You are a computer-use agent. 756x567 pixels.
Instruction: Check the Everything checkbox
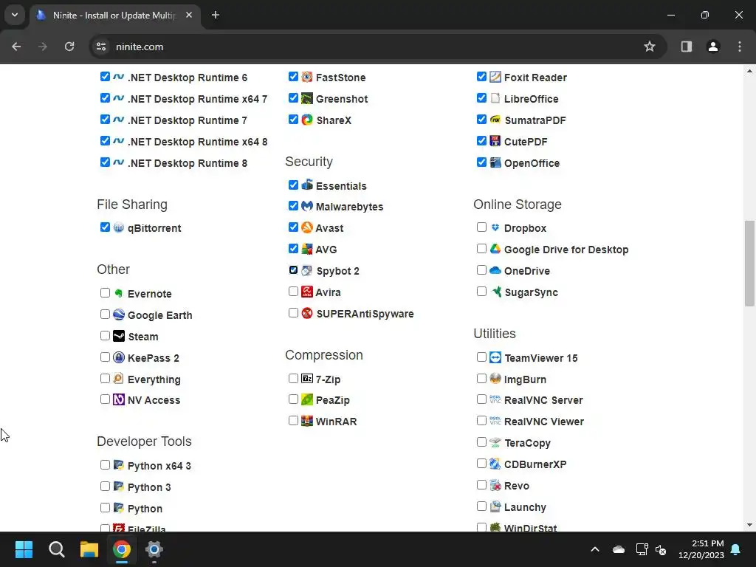pos(105,379)
